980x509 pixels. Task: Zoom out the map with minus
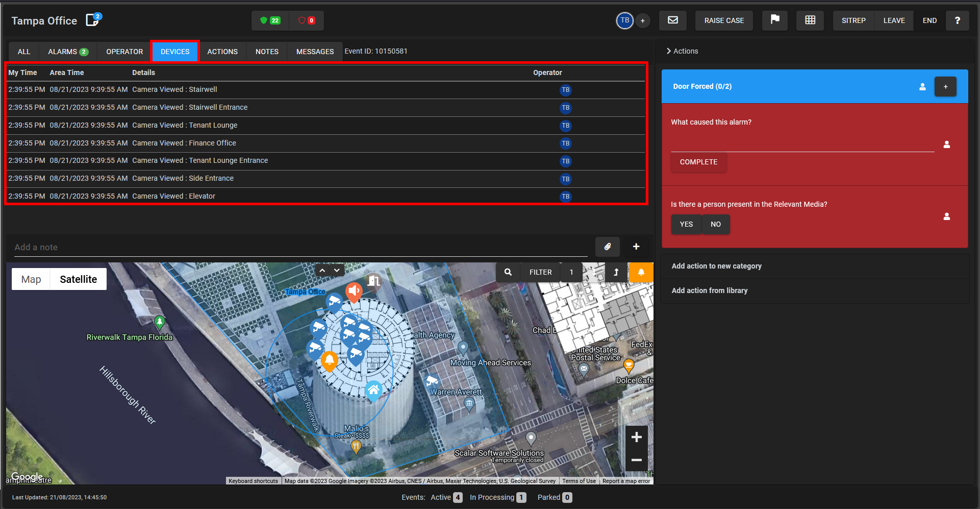636,460
